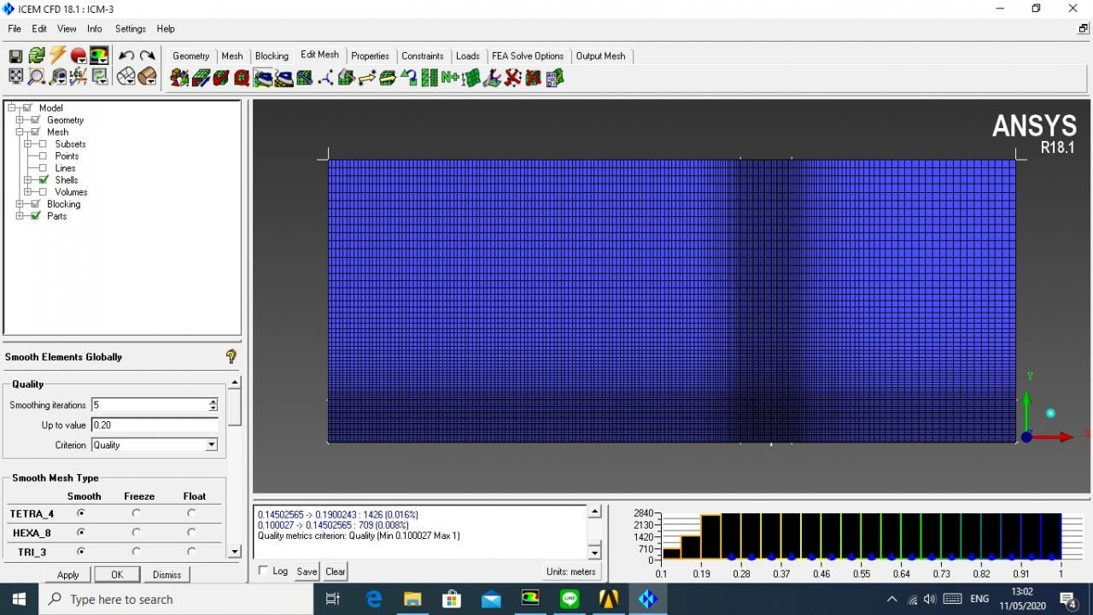
Task: Click the Fit Window view icon
Action: coord(15,77)
